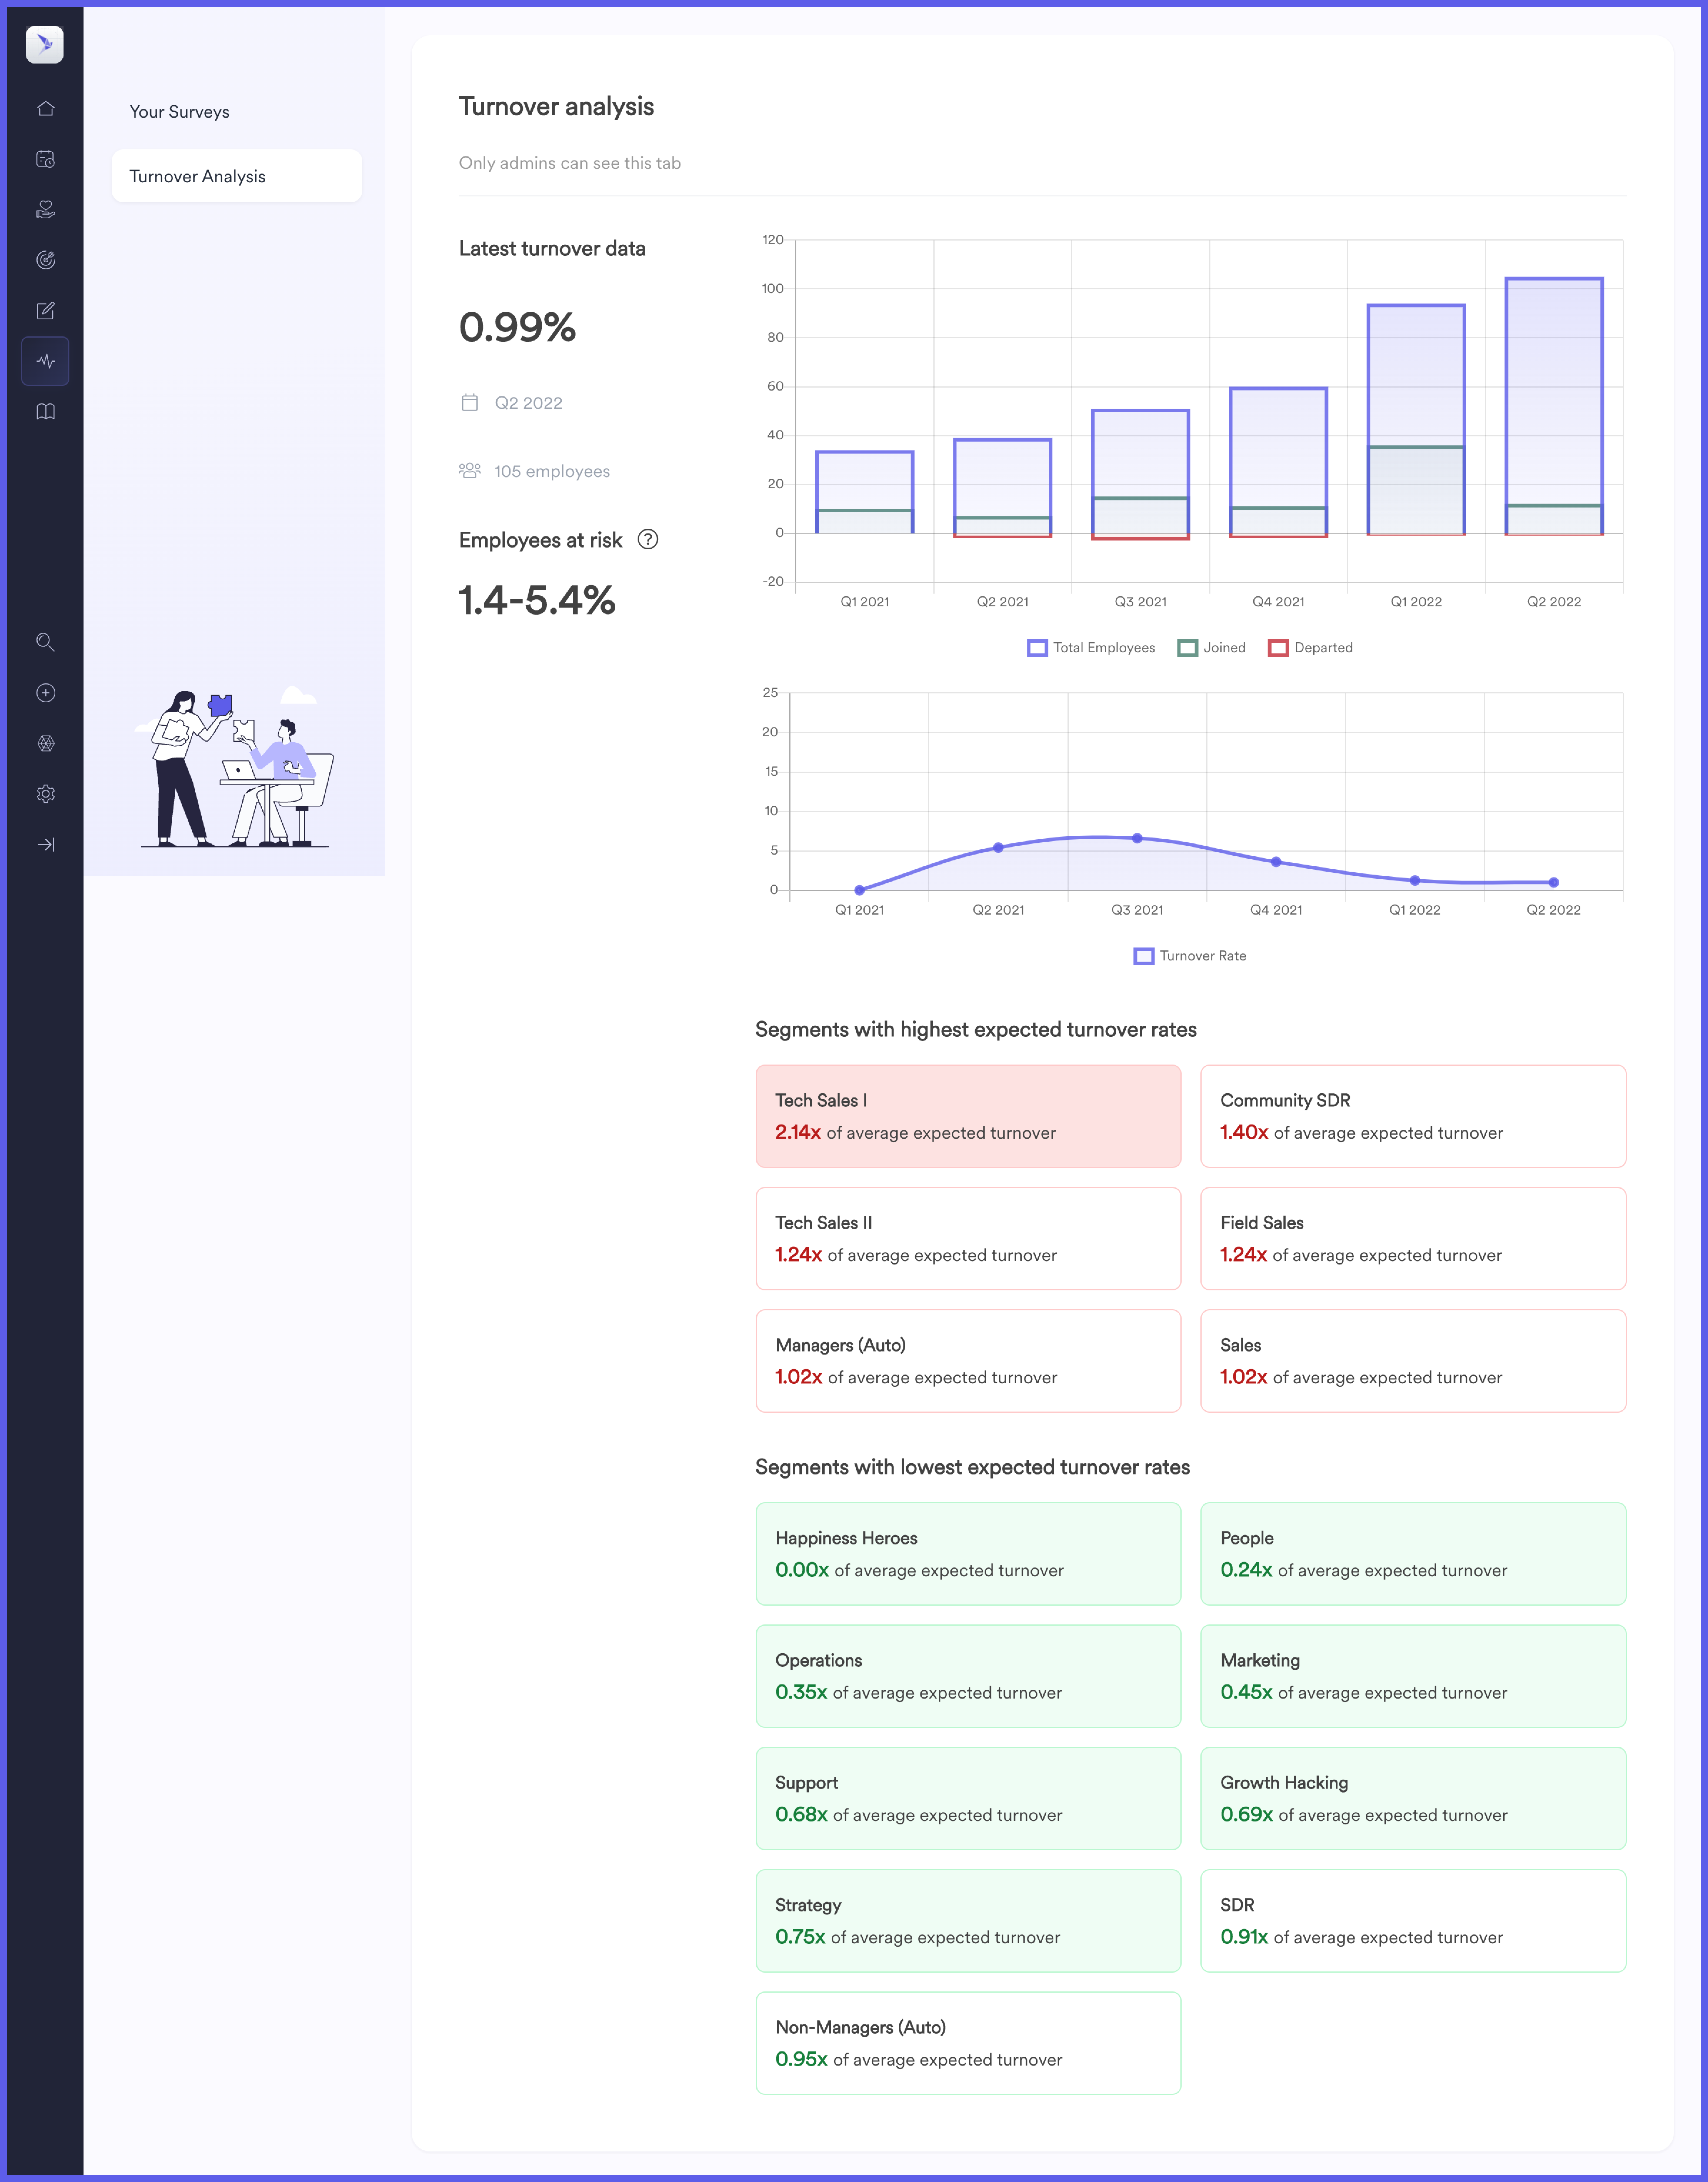Open the People segment card
The width and height of the screenshot is (1708, 2182).
(x=1413, y=1554)
